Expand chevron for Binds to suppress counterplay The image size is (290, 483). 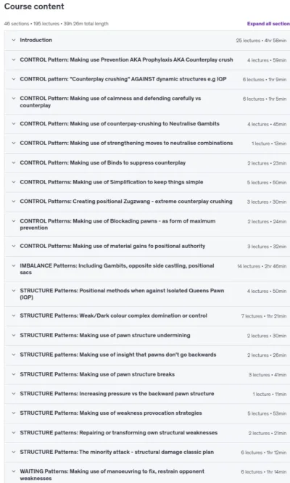pos(14,162)
